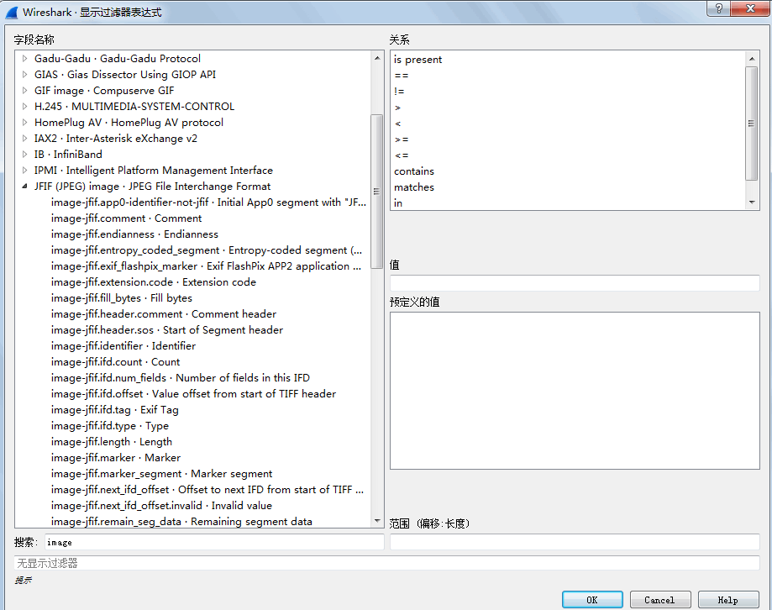Select the image-jfif.next_ifd_offset.invalid field
772x610 pixels.
pyautogui.click(x=161, y=506)
